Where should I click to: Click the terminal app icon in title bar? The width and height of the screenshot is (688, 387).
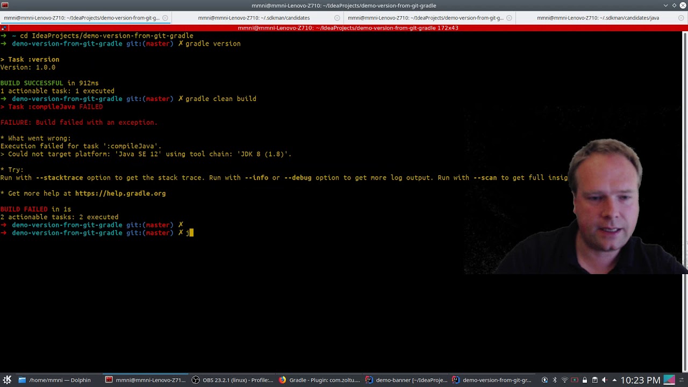(x=5, y=5)
